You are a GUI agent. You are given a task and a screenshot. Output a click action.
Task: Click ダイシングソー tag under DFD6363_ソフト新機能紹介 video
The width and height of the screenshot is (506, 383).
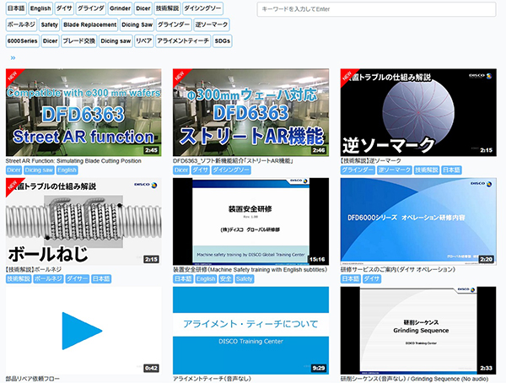(231, 170)
